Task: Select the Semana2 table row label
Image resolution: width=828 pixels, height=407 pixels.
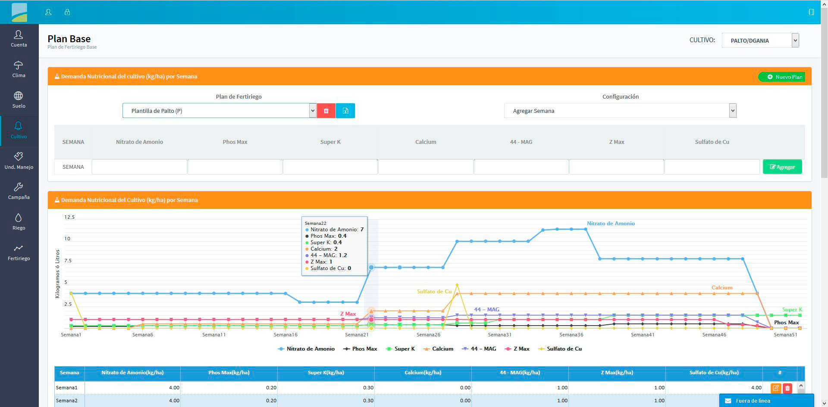Action: tap(67, 401)
